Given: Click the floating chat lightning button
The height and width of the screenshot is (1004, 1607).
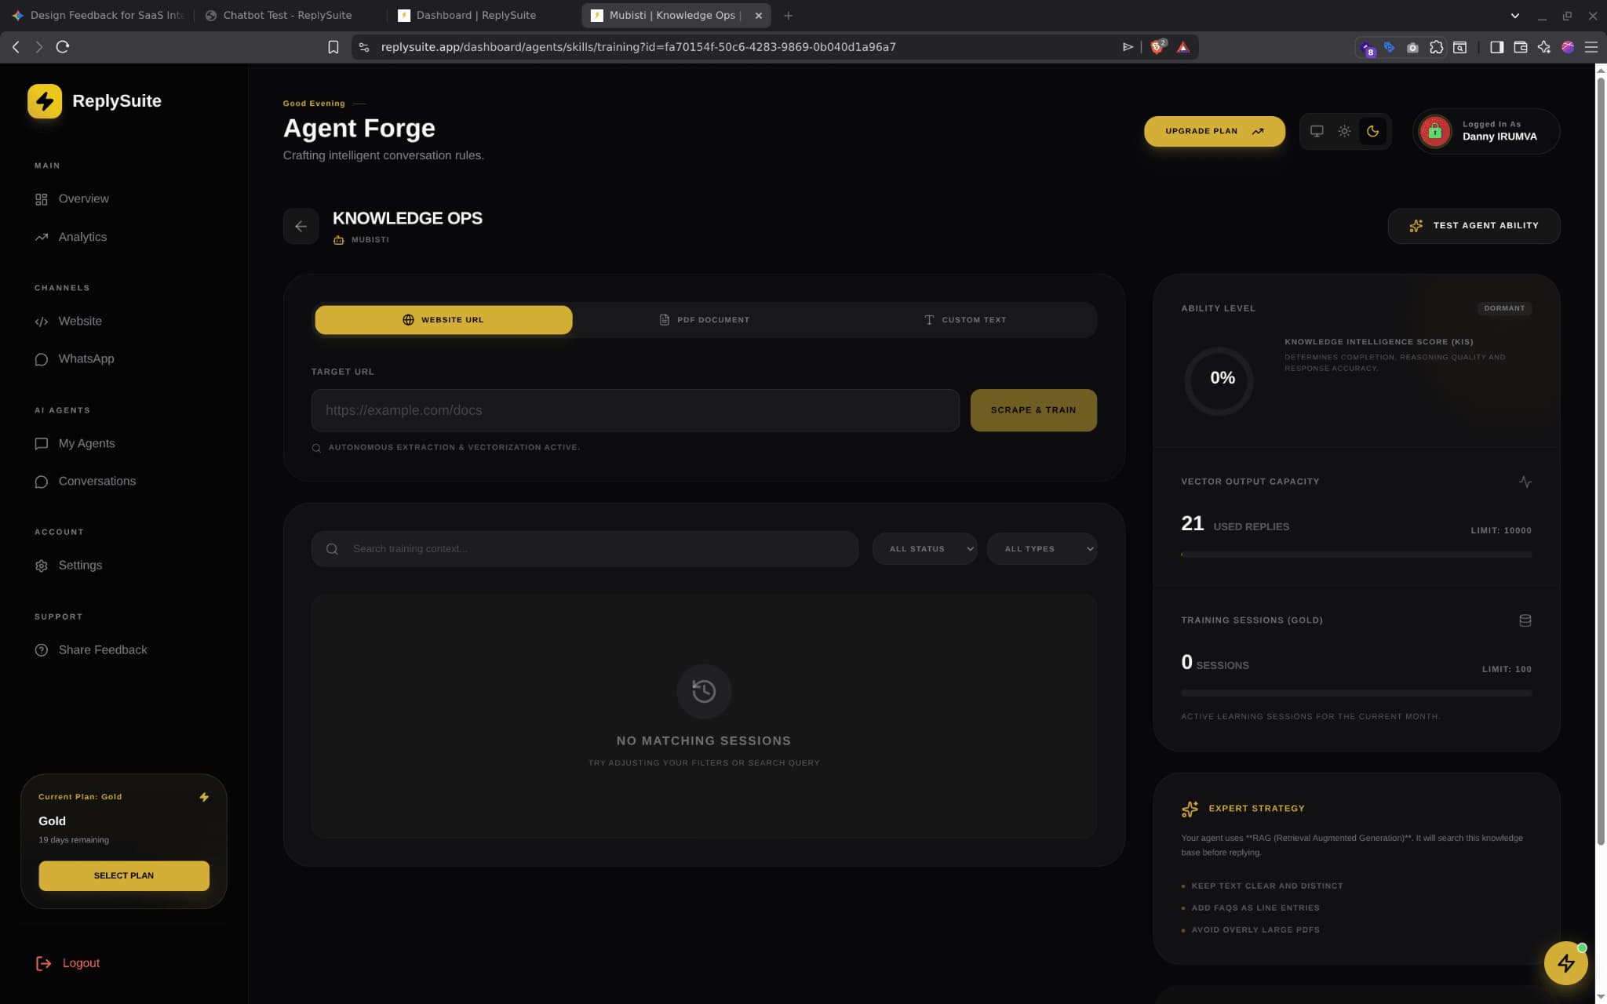Looking at the screenshot, I should click(1565, 962).
